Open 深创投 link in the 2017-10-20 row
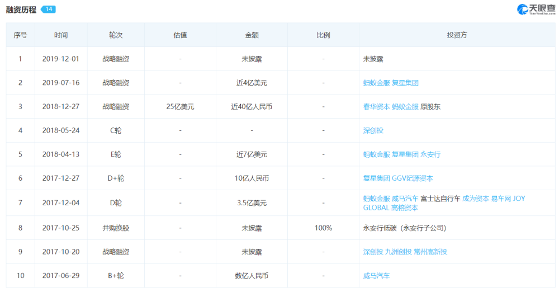The image size is (559, 292). pyautogui.click(x=373, y=252)
